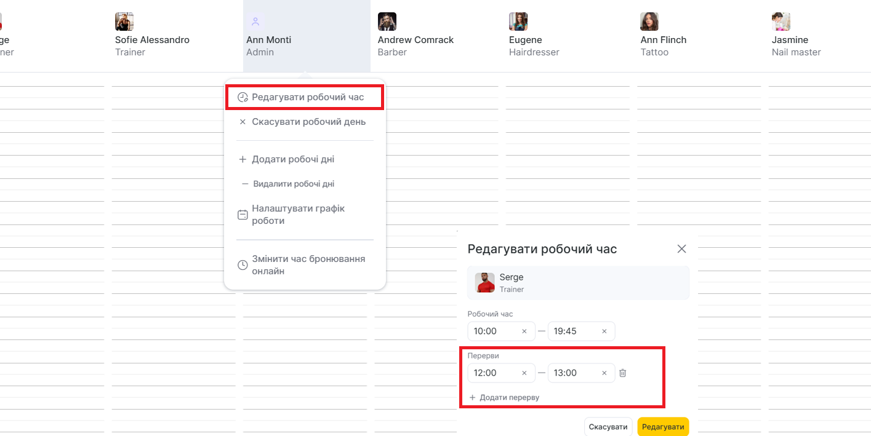Click the break end field showing 13:00
Image resolution: width=871 pixels, height=436 pixels.
pyautogui.click(x=581, y=373)
